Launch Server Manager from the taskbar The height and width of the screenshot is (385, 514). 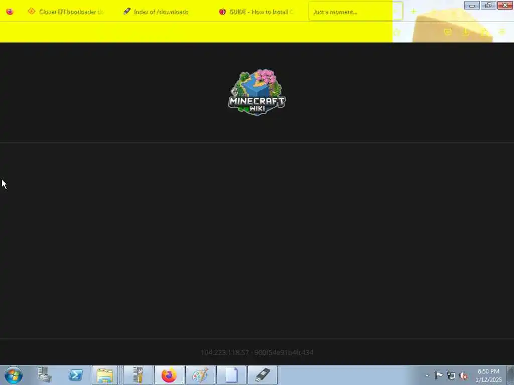tap(45, 375)
